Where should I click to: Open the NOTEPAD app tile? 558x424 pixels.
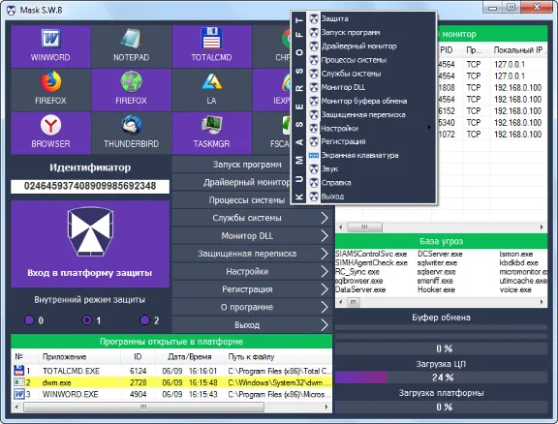coord(132,46)
